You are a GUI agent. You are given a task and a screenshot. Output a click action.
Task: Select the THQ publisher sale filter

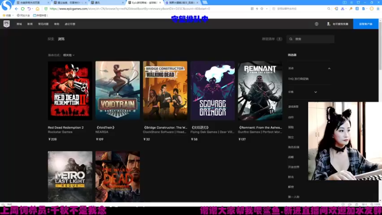tap(298, 79)
